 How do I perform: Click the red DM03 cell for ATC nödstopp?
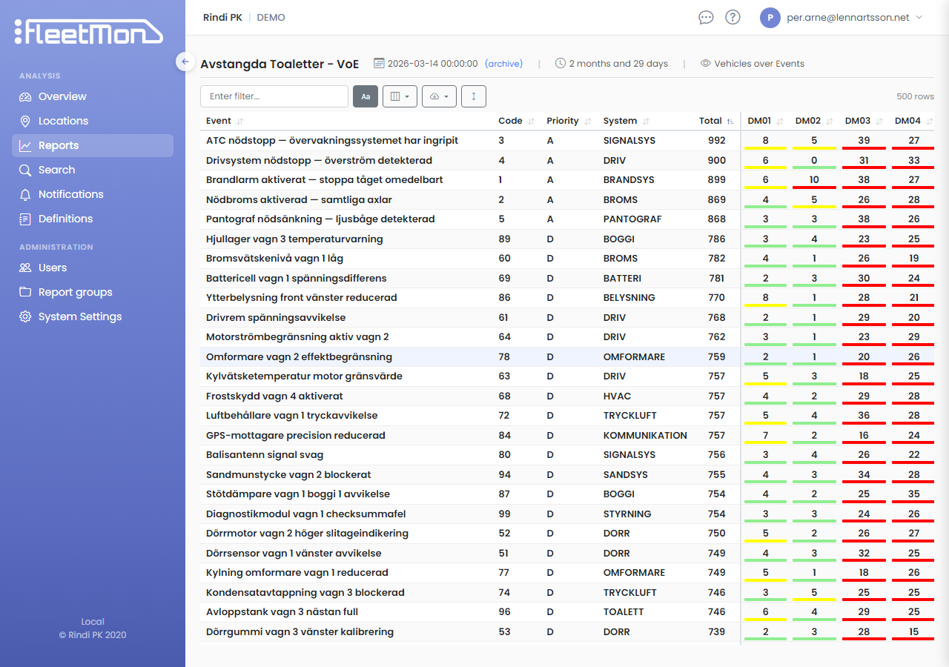tap(864, 141)
